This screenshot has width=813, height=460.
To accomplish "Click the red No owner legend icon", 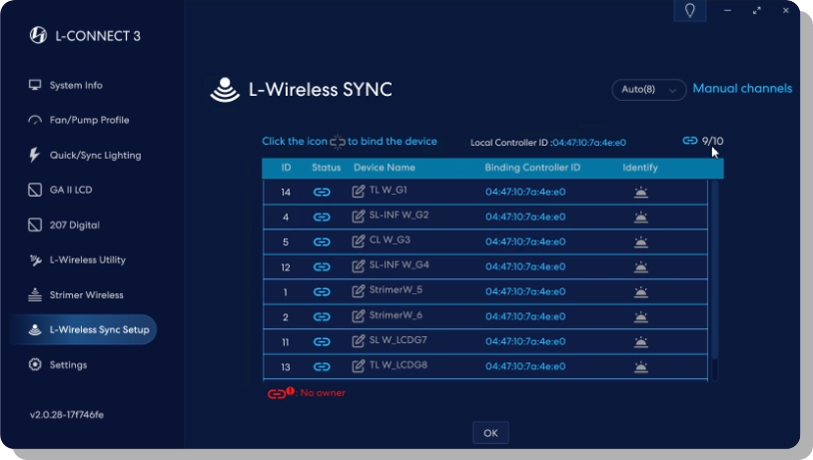I will pos(281,393).
